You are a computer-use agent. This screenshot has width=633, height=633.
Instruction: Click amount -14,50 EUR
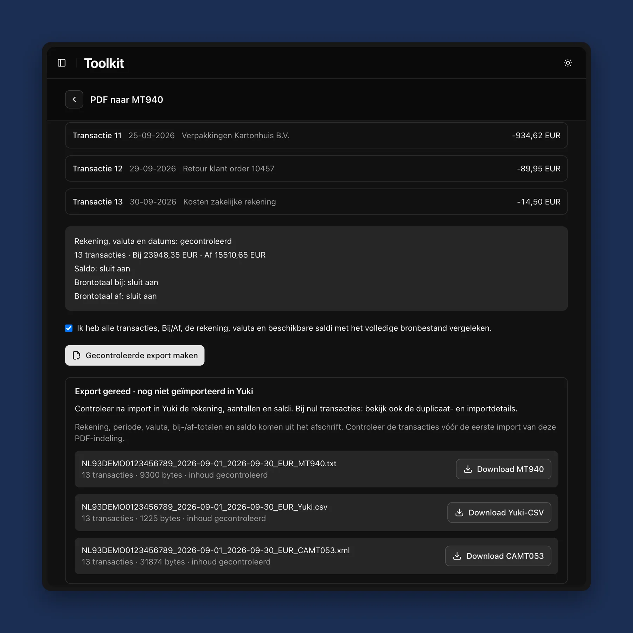pos(538,202)
